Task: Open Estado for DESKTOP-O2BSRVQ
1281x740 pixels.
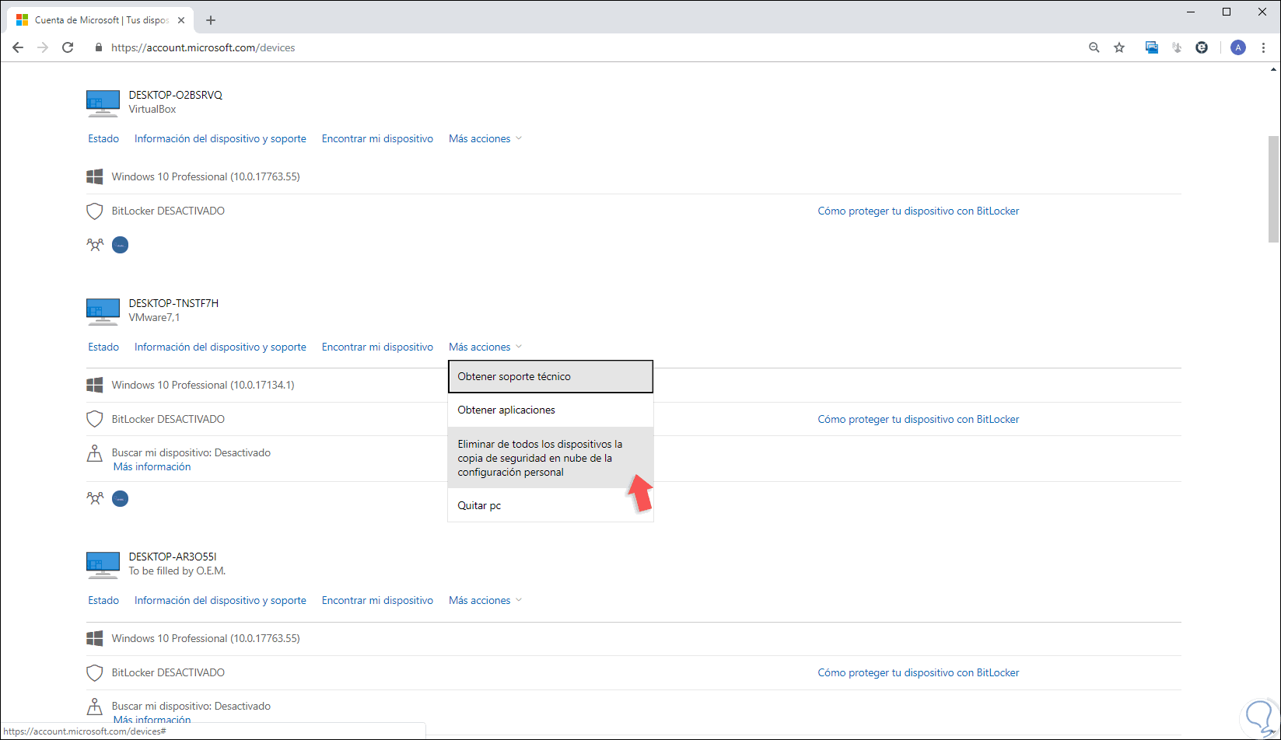Action: tap(103, 138)
